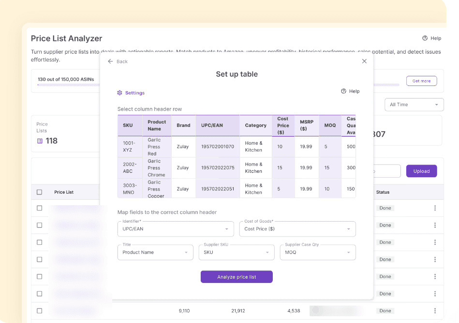The image size is (459, 323).
Task: Click the Get more button
Action: 422,81
